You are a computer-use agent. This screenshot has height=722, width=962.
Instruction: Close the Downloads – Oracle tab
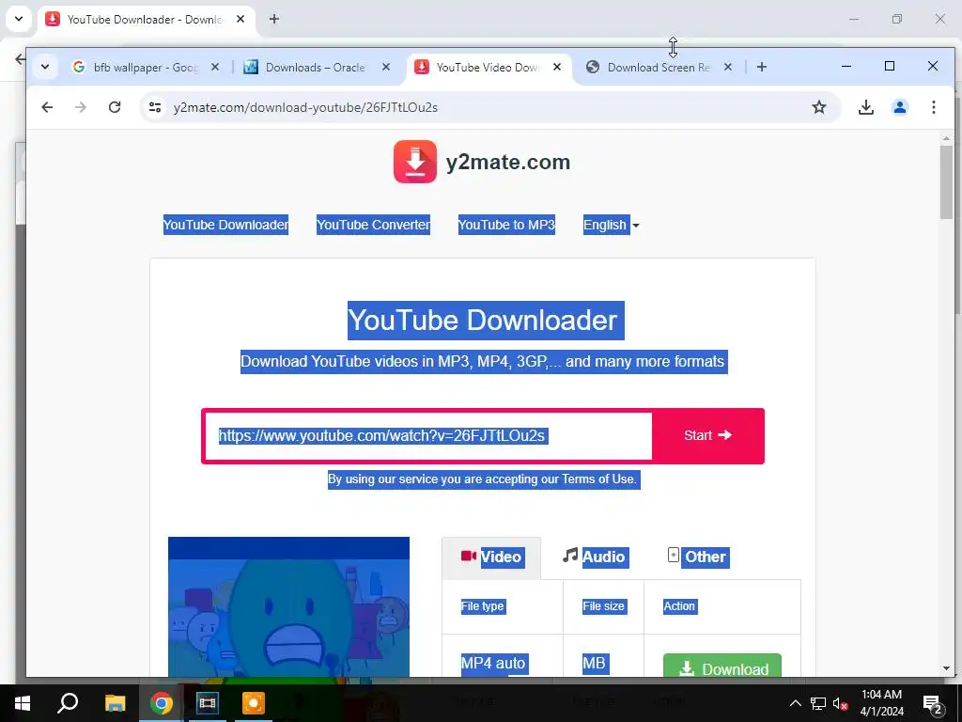386,67
